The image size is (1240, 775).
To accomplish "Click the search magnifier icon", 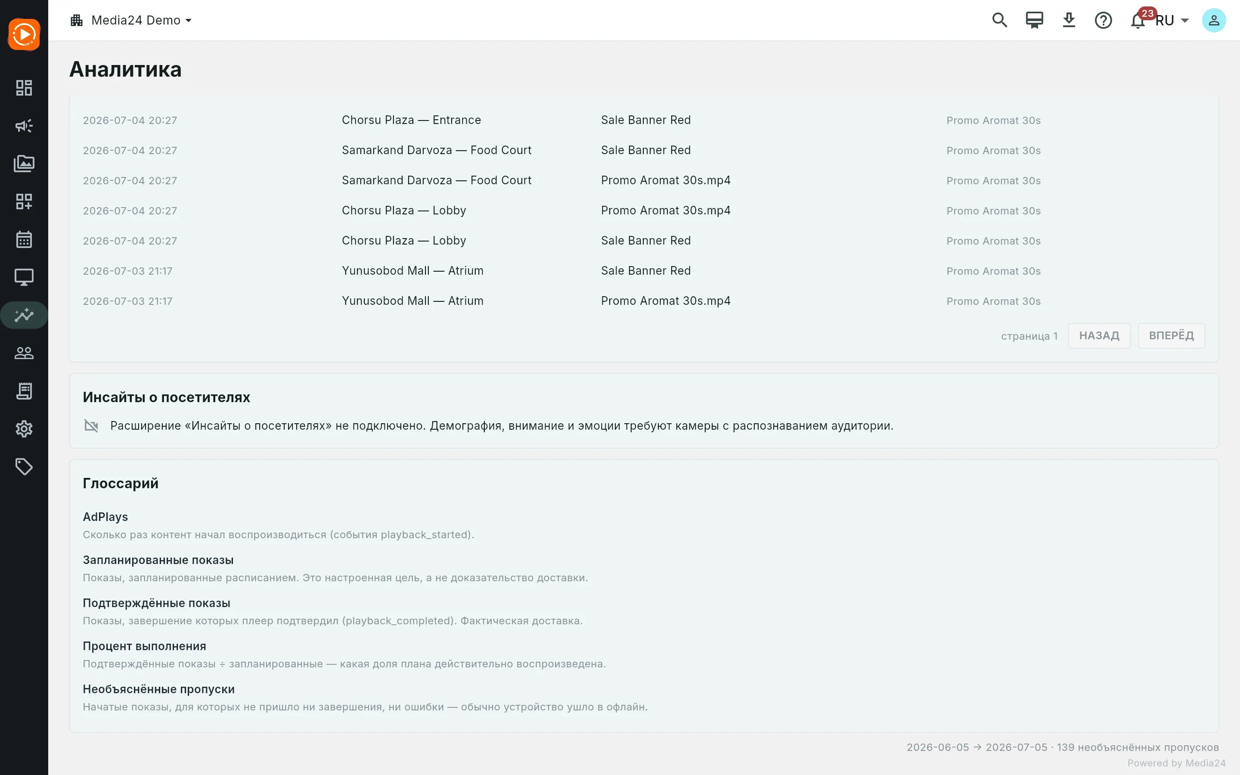I will 1000,21.
